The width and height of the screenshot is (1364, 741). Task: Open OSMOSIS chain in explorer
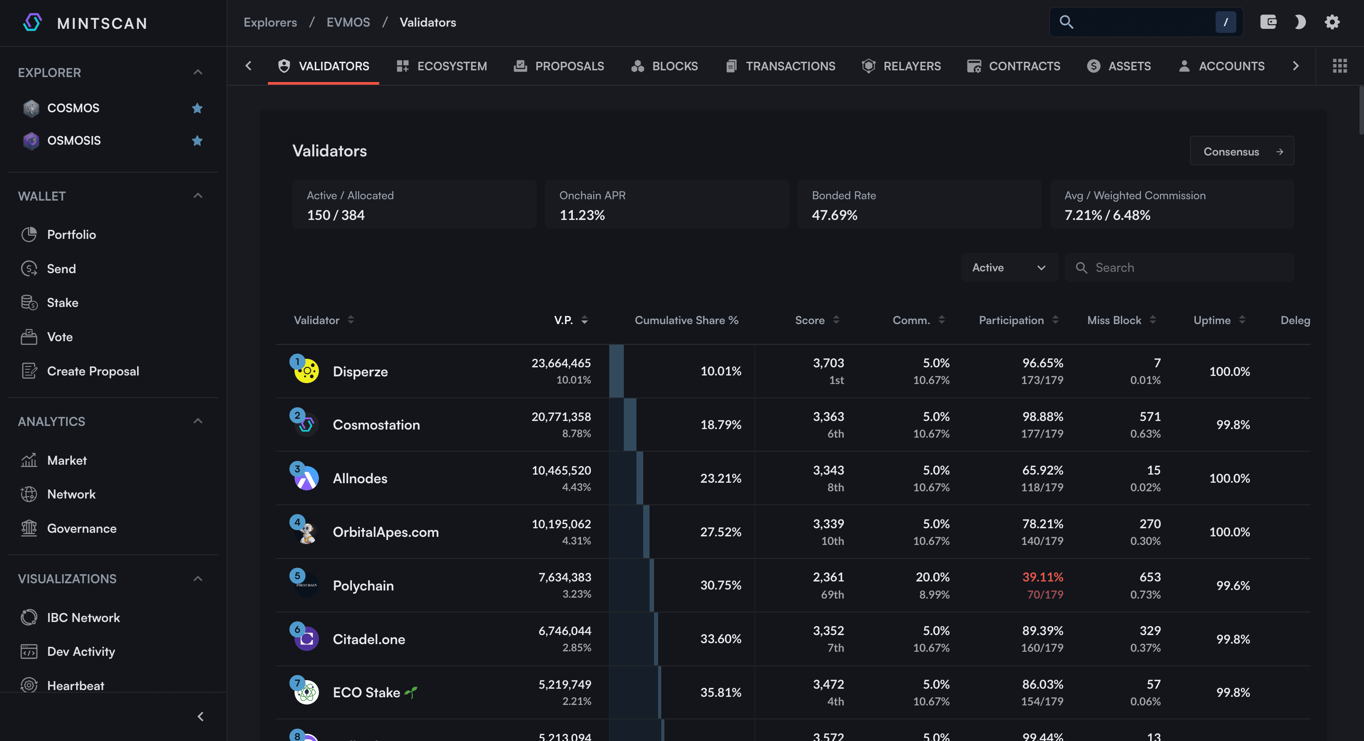[x=74, y=140]
